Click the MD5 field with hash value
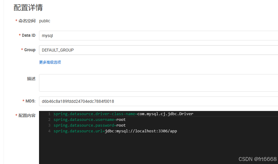The image size is (278, 164). [159, 101]
